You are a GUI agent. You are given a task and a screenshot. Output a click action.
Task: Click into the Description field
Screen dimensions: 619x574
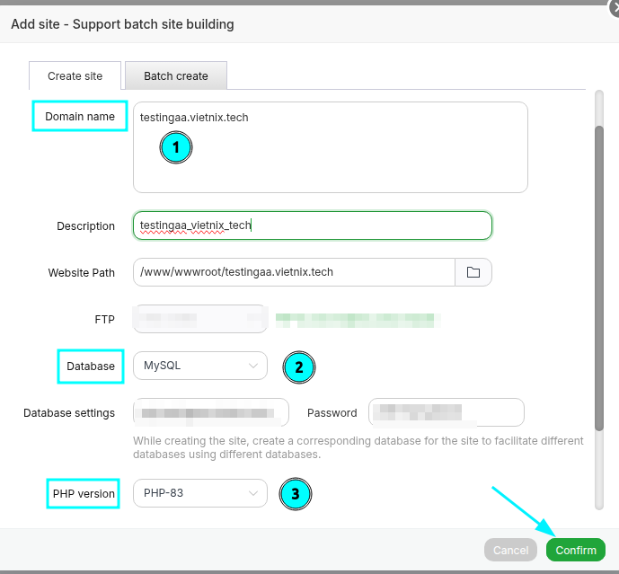tap(312, 225)
